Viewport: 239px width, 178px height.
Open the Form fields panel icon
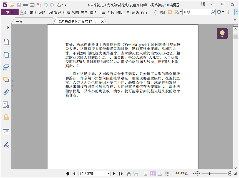(6, 131)
